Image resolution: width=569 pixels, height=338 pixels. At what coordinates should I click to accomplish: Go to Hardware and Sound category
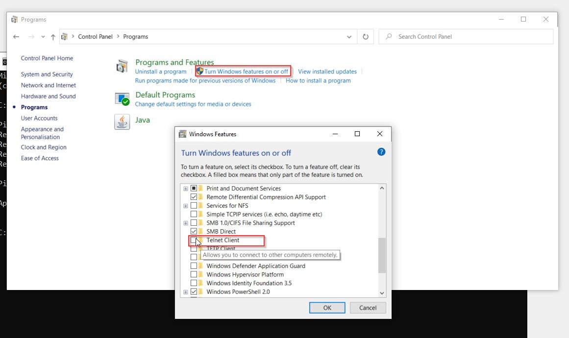[48, 97]
